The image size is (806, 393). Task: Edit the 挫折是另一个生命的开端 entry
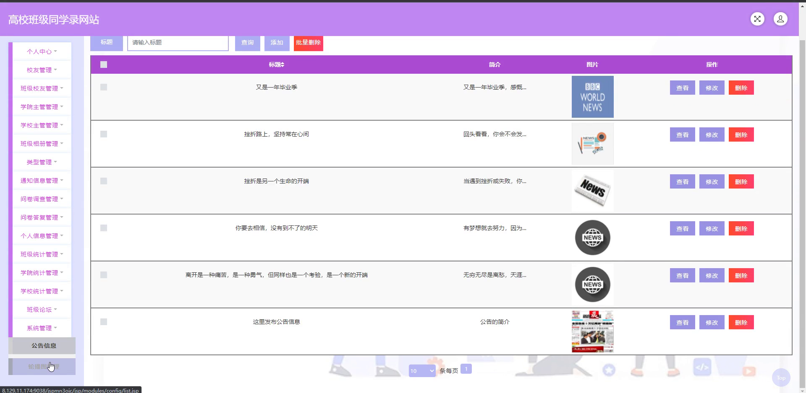[x=712, y=182]
